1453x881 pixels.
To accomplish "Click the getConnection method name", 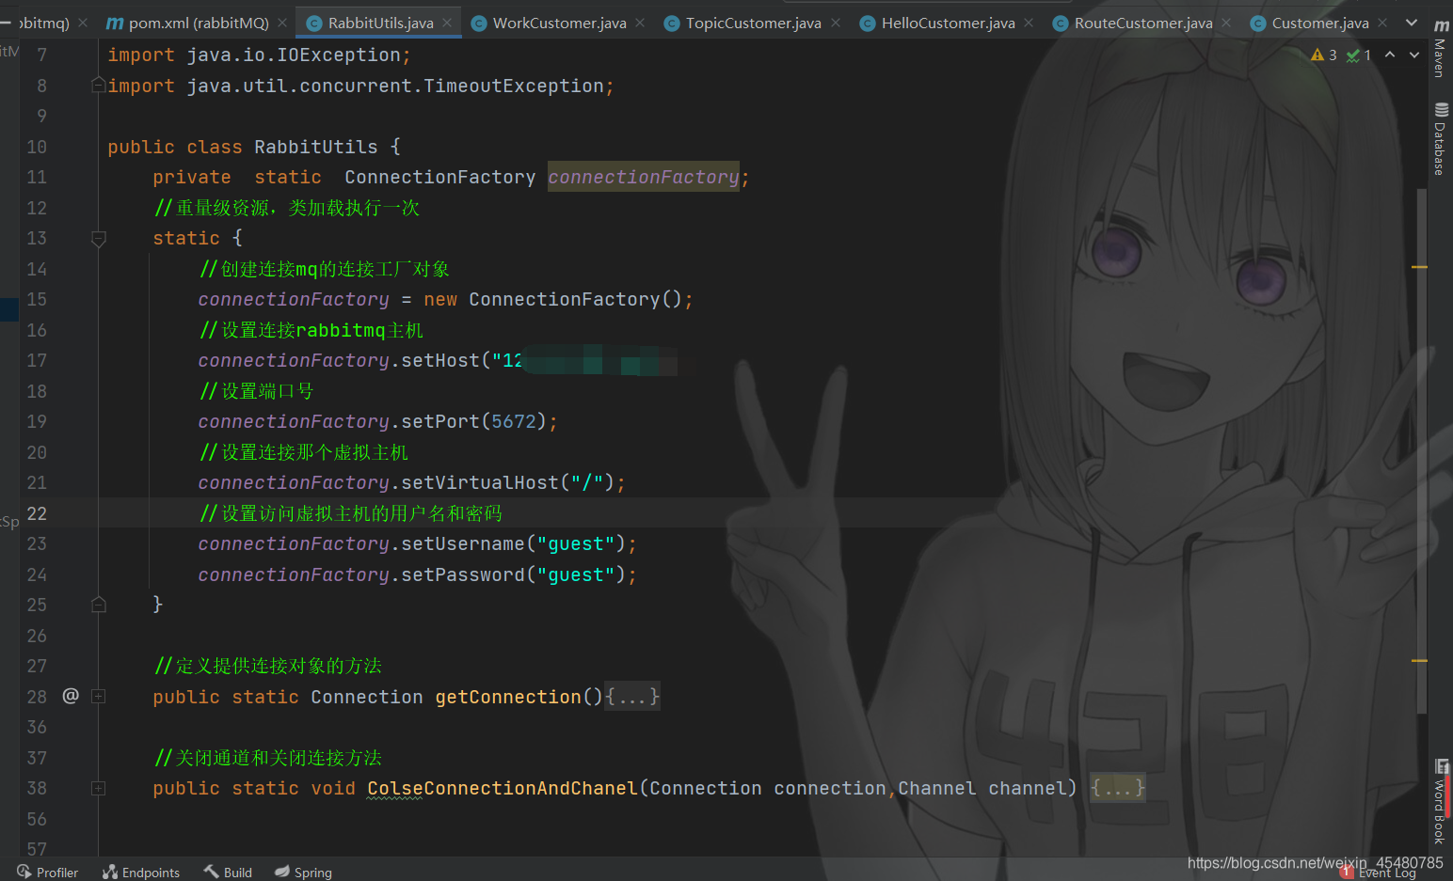I will click(508, 697).
